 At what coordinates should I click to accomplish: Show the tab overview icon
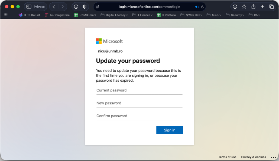272,7
